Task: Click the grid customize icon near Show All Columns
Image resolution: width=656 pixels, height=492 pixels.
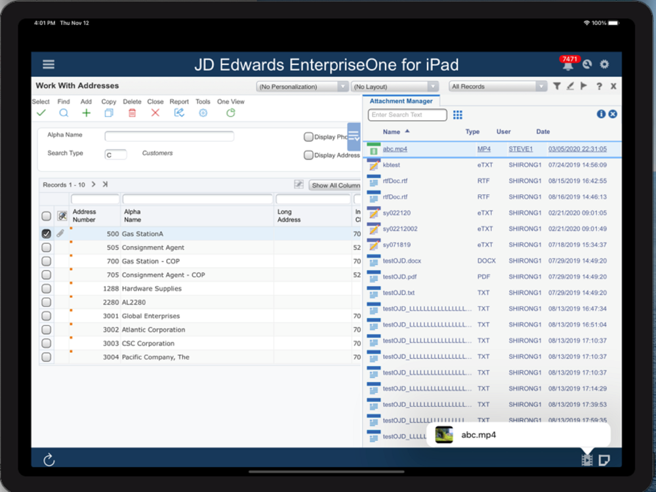Action: (x=298, y=184)
